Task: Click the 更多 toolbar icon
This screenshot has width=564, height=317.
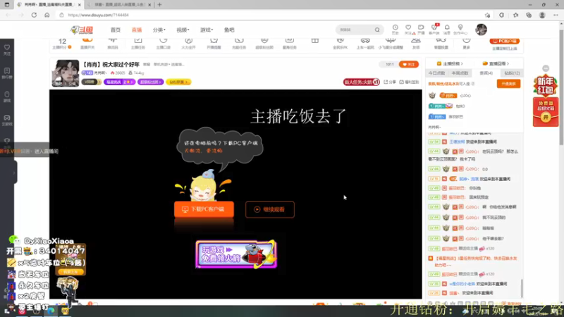Action: click(466, 43)
